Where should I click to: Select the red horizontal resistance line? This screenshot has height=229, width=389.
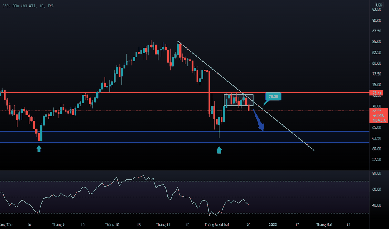pyautogui.click(x=125, y=93)
